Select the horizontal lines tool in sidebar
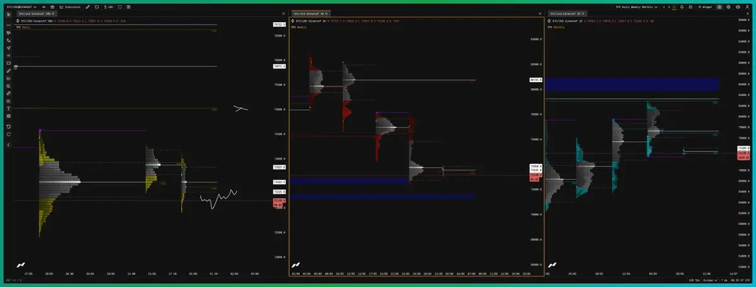 [8, 56]
